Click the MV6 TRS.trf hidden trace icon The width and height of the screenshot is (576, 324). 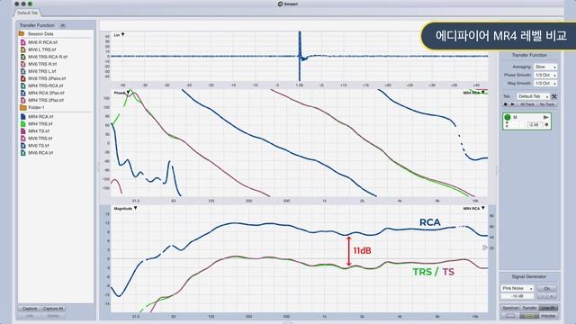coord(22,139)
